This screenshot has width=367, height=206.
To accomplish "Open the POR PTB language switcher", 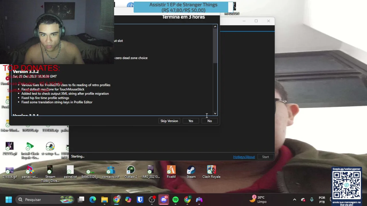I will [322, 200].
